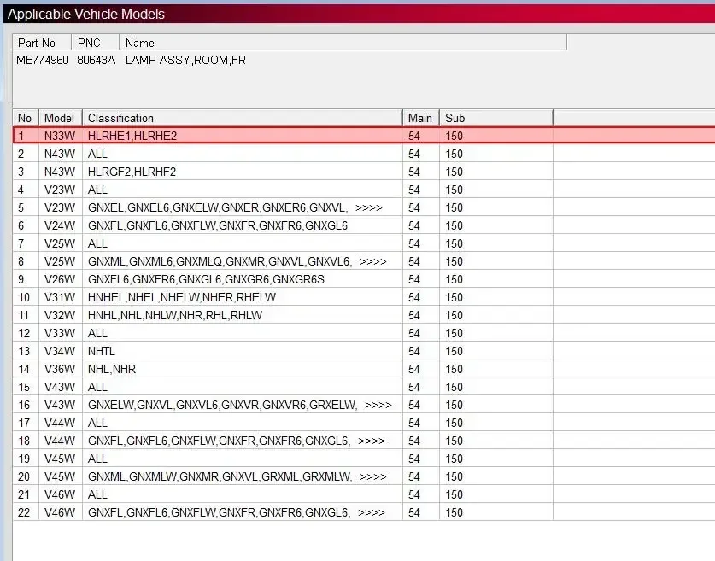Click the Part No header

[x=42, y=43]
